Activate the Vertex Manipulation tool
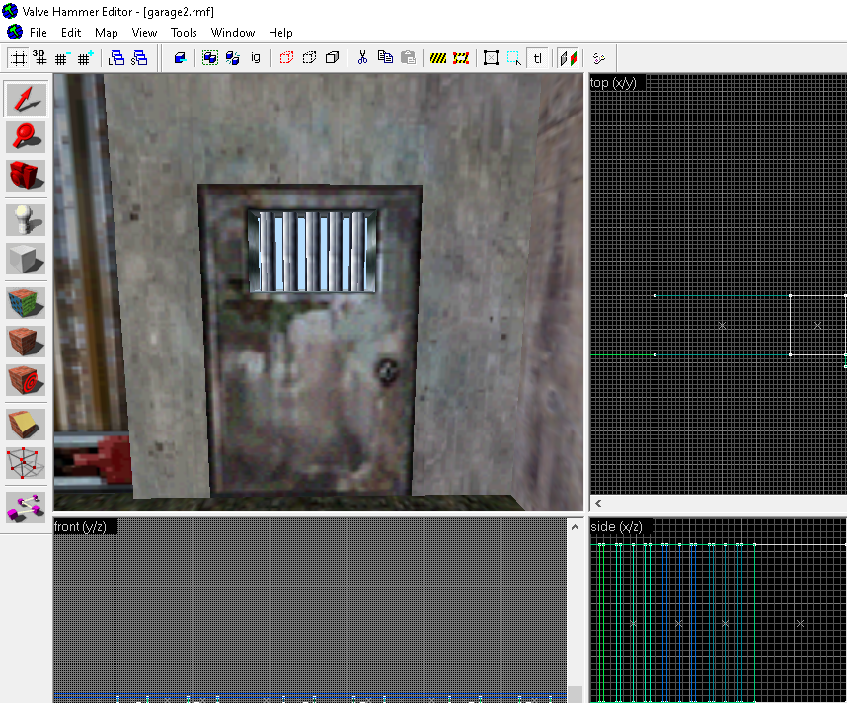 coord(26,461)
